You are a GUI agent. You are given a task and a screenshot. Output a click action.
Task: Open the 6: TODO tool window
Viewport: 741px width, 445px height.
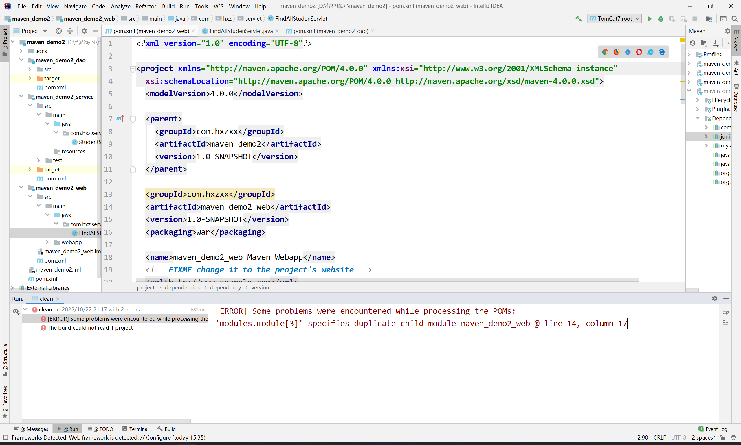(100, 429)
